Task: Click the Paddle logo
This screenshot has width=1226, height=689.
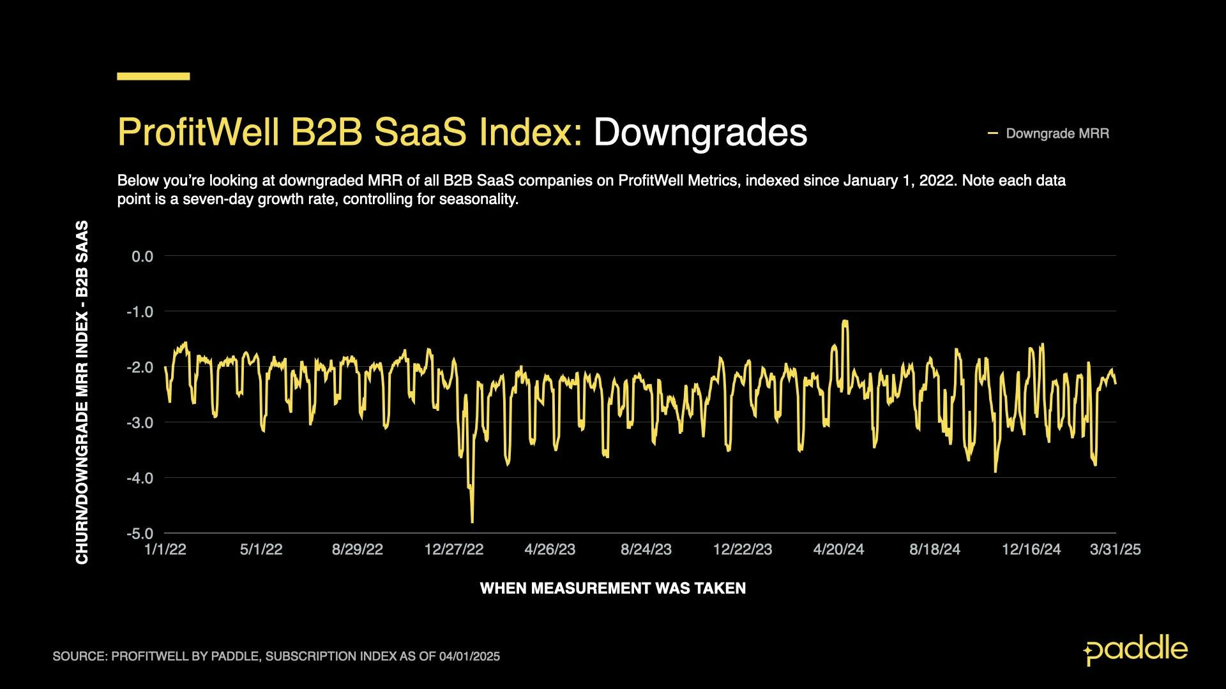Action: coord(1135,649)
